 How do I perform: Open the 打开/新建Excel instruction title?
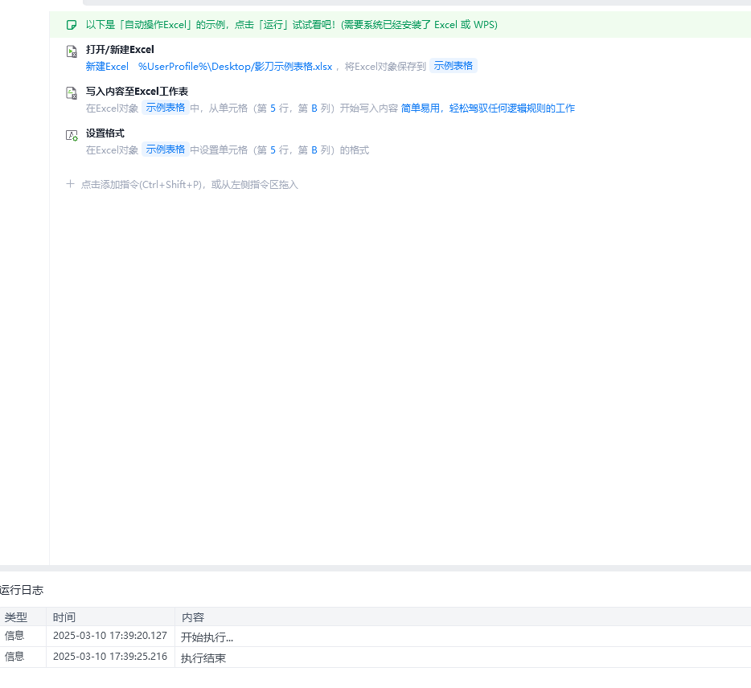120,49
